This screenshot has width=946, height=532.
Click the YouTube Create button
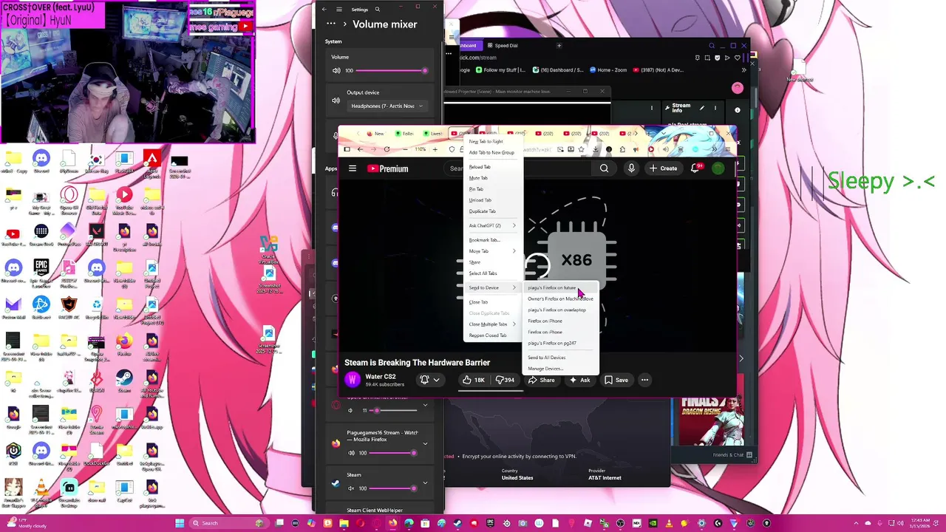[x=664, y=168]
